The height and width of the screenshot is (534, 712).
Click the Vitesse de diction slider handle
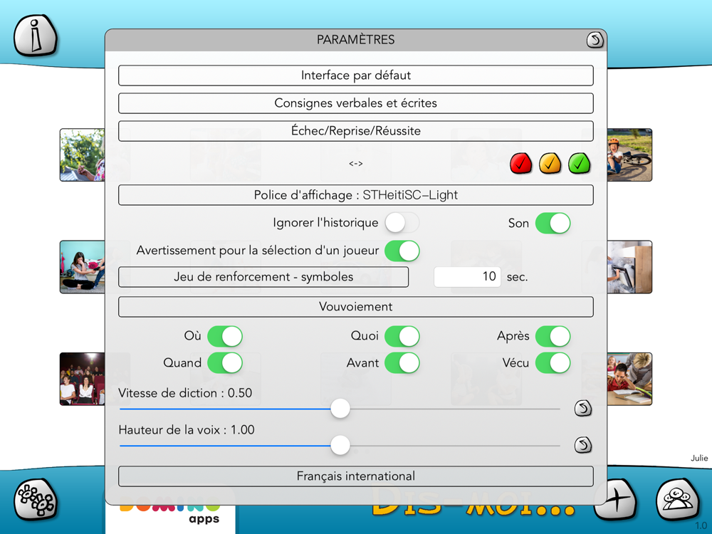[x=340, y=408]
